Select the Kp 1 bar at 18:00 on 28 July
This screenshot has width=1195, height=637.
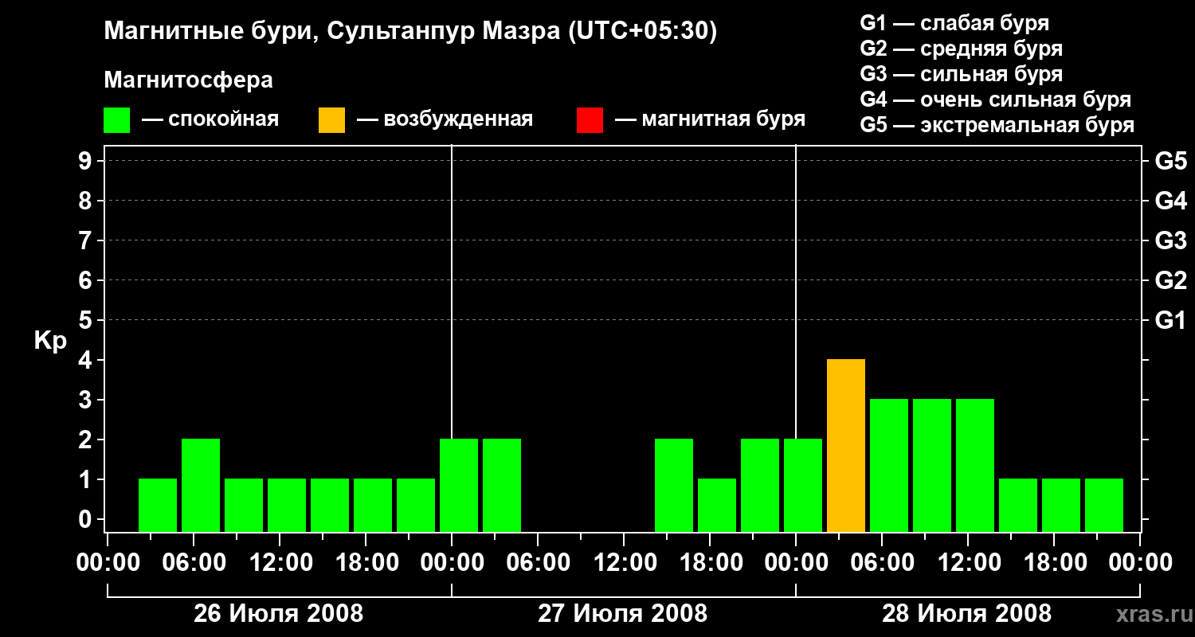(1061, 506)
